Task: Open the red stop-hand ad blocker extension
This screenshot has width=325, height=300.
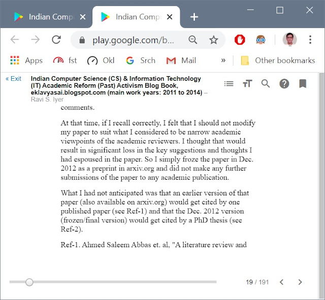Action: (x=240, y=40)
